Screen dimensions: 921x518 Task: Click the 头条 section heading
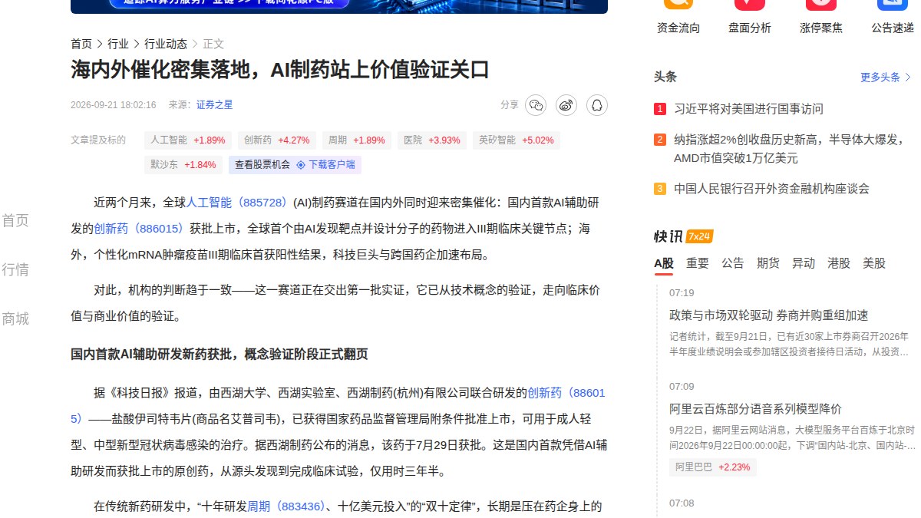665,78
